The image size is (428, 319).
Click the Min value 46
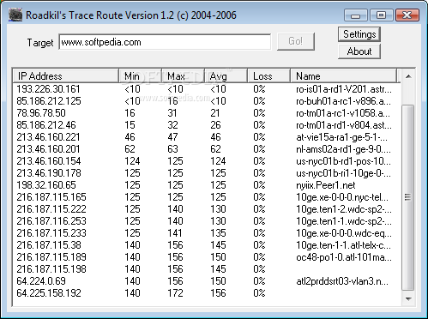130,137
